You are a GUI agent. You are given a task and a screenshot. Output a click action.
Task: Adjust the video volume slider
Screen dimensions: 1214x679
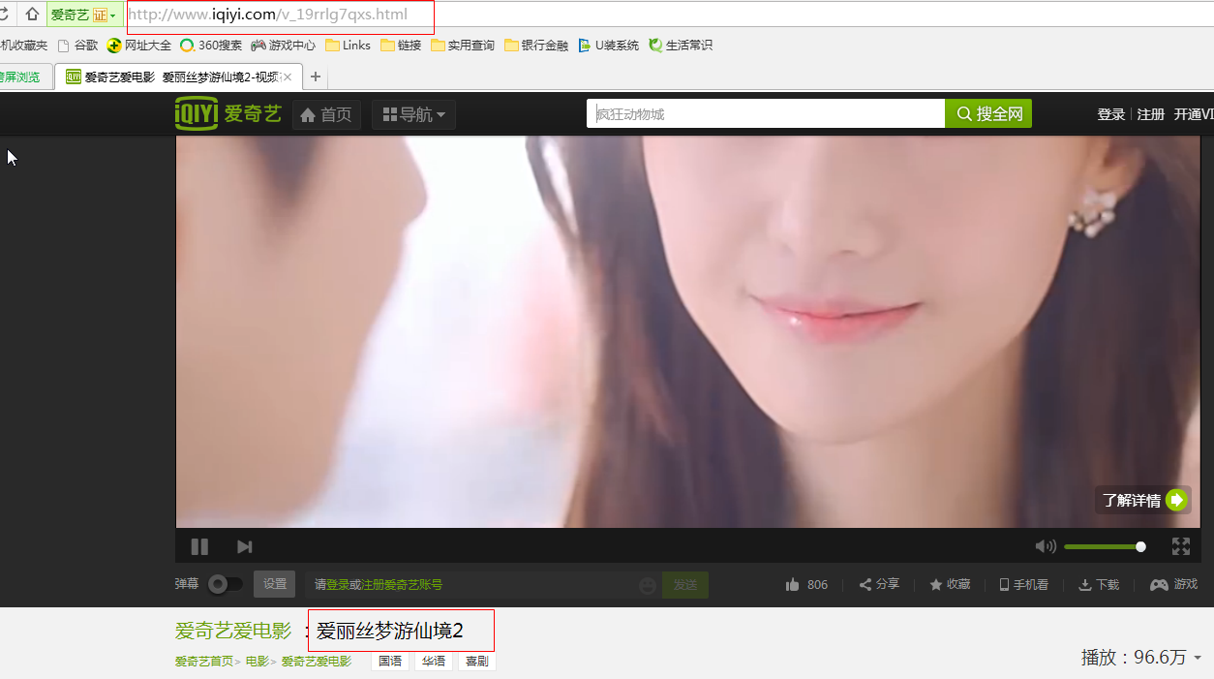[x=1104, y=546]
